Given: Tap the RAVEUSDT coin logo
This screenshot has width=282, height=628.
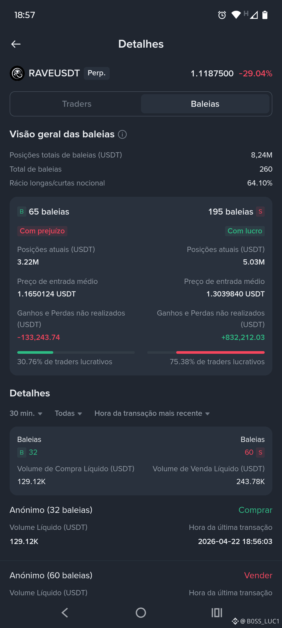Looking at the screenshot, I should point(17,73).
